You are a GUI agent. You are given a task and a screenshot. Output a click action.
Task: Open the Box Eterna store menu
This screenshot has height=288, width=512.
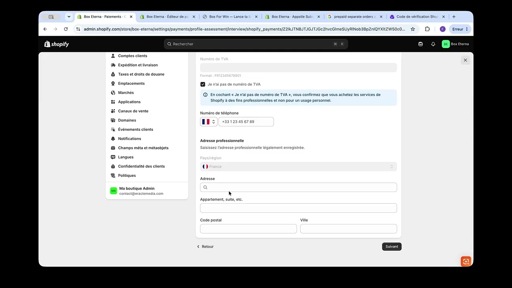455,44
